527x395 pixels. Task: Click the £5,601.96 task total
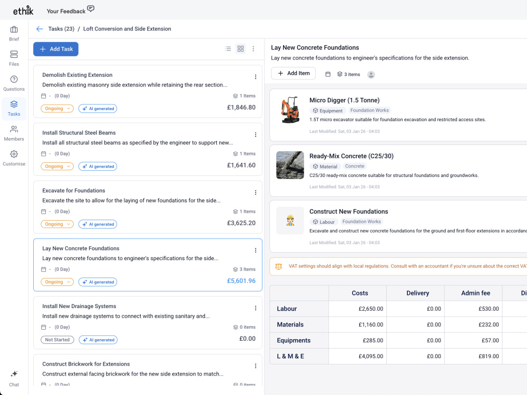241,281
